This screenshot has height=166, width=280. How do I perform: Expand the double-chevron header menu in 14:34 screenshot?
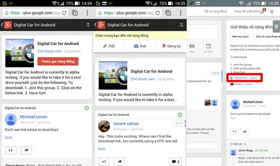pos(88,25)
